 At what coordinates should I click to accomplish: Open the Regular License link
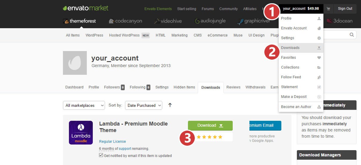pyautogui.click(x=112, y=142)
